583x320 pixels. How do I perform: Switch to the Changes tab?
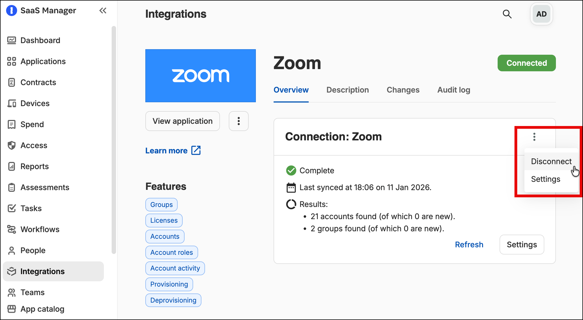point(403,90)
